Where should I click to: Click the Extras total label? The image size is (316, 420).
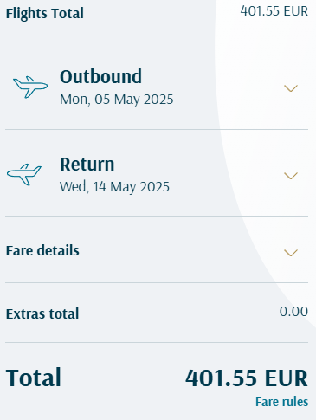click(42, 313)
